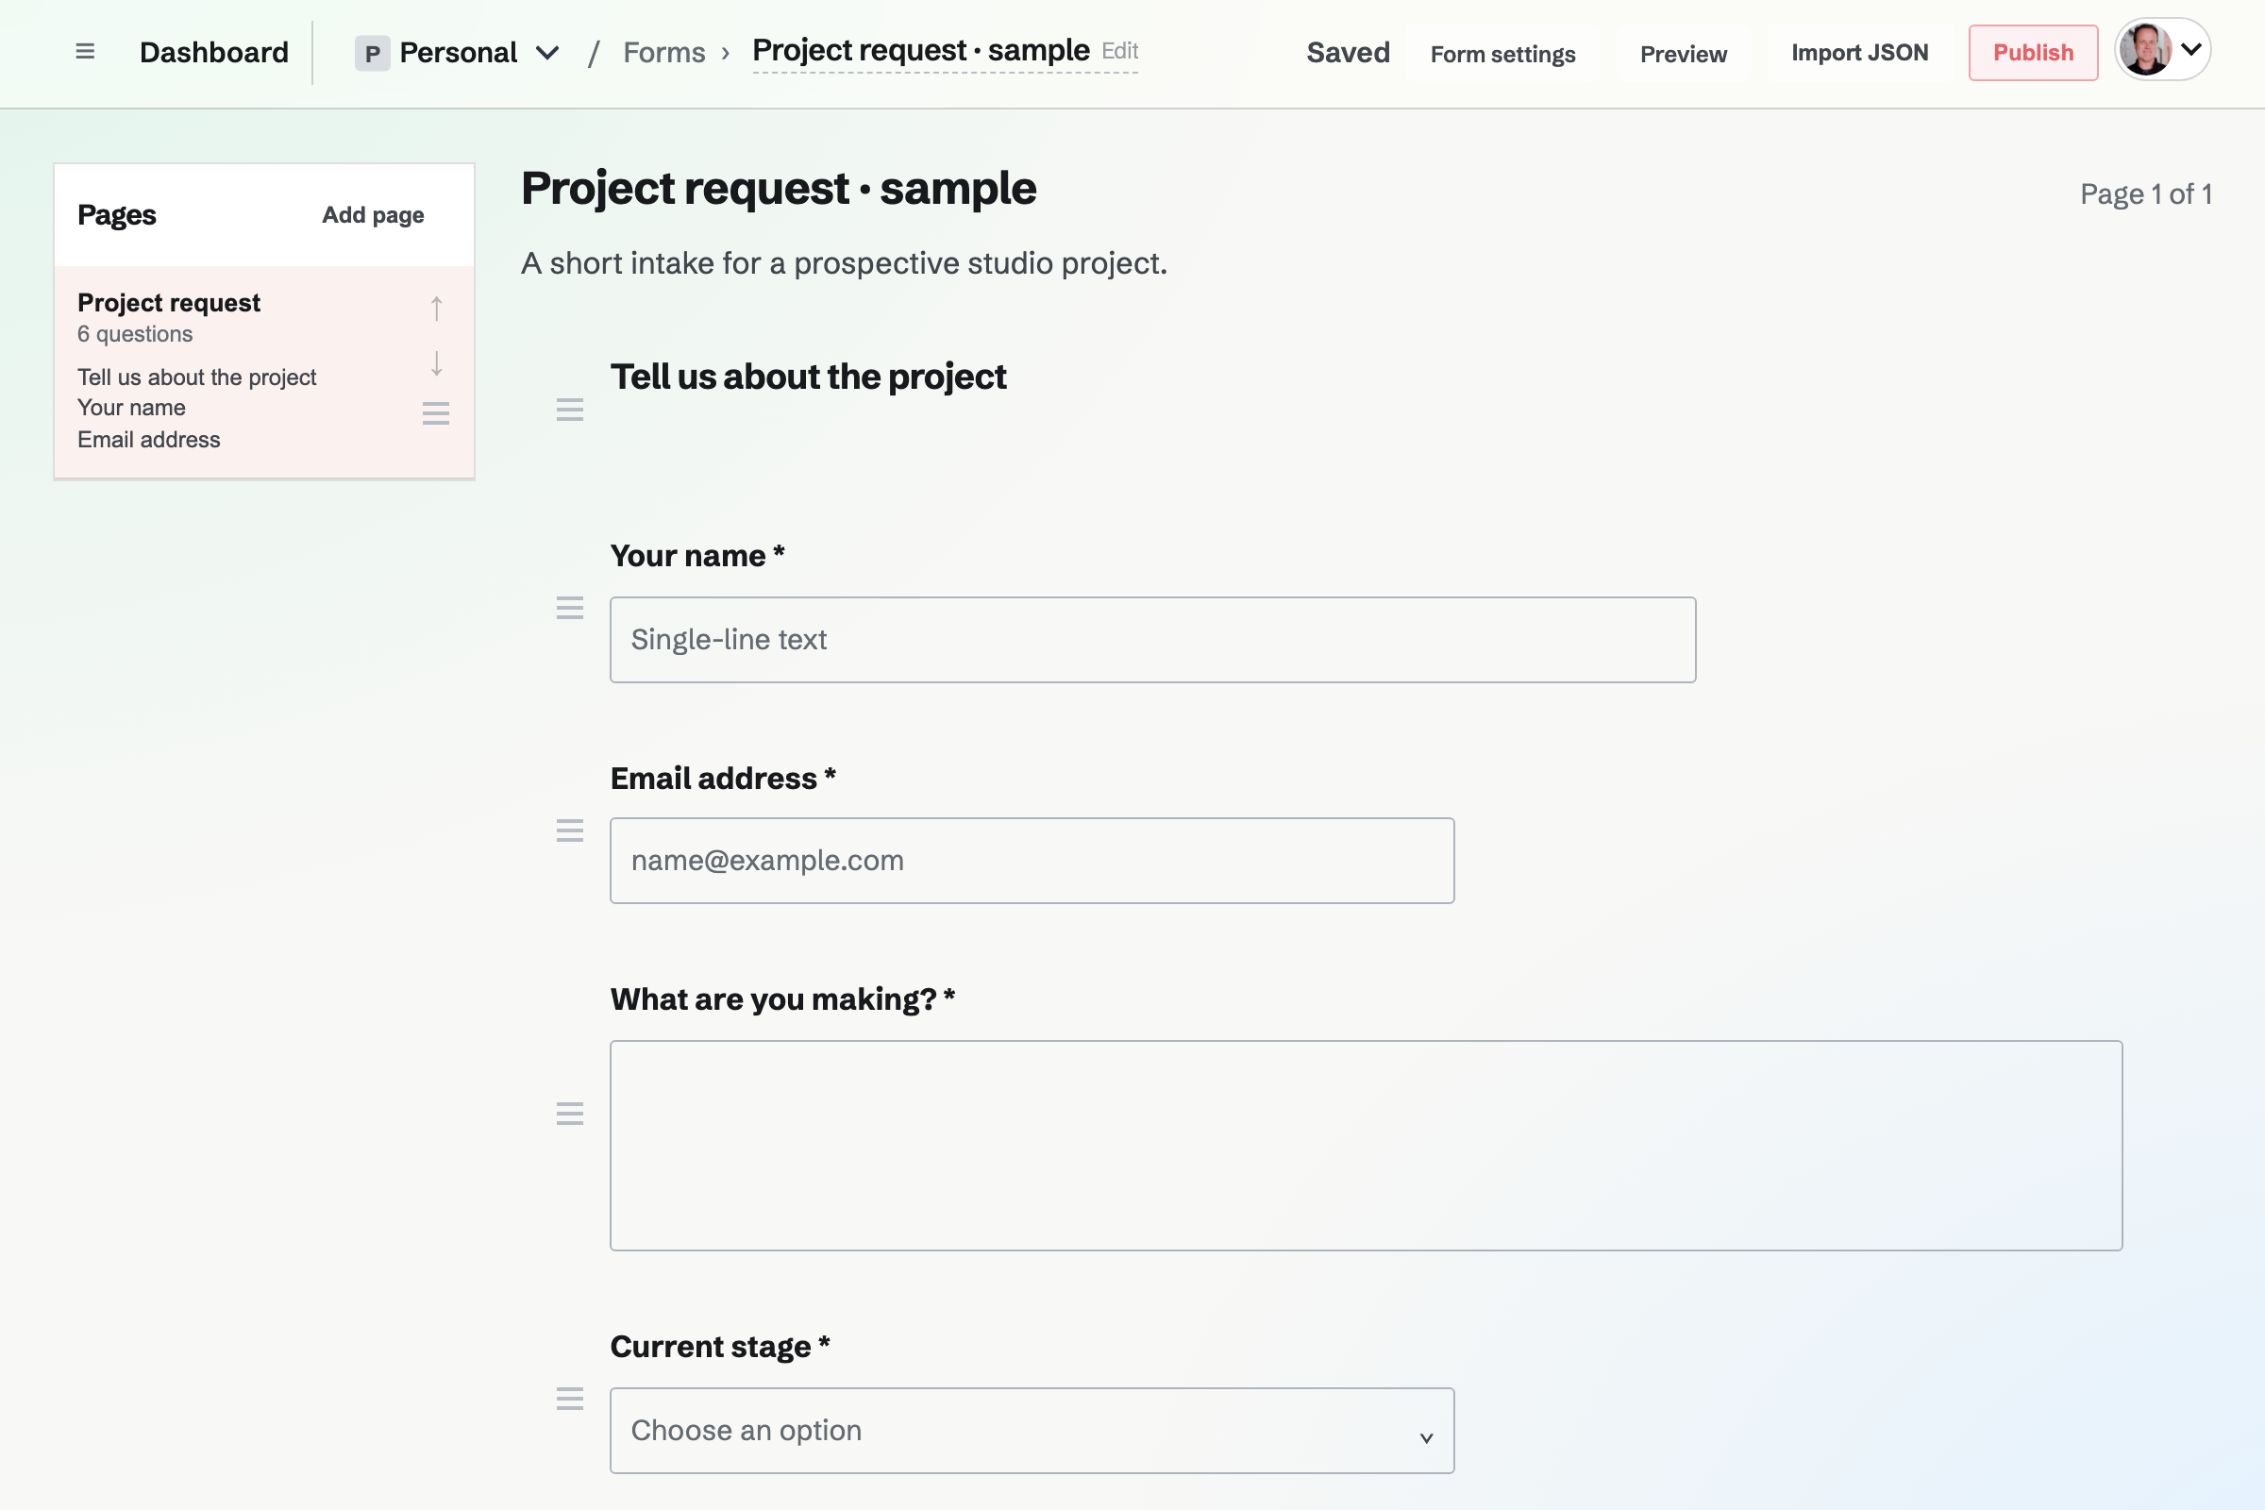Click drag handle beside Your name field
Image resolution: width=2265 pixels, height=1510 pixels.
tap(570, 608)
